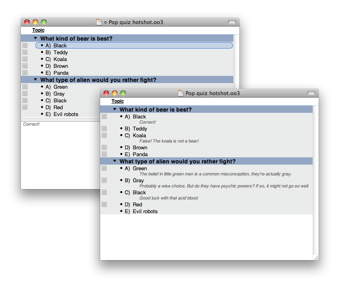342x283 pixels.
Task: Click the document proxy icon in back window title
Action: 99,22
